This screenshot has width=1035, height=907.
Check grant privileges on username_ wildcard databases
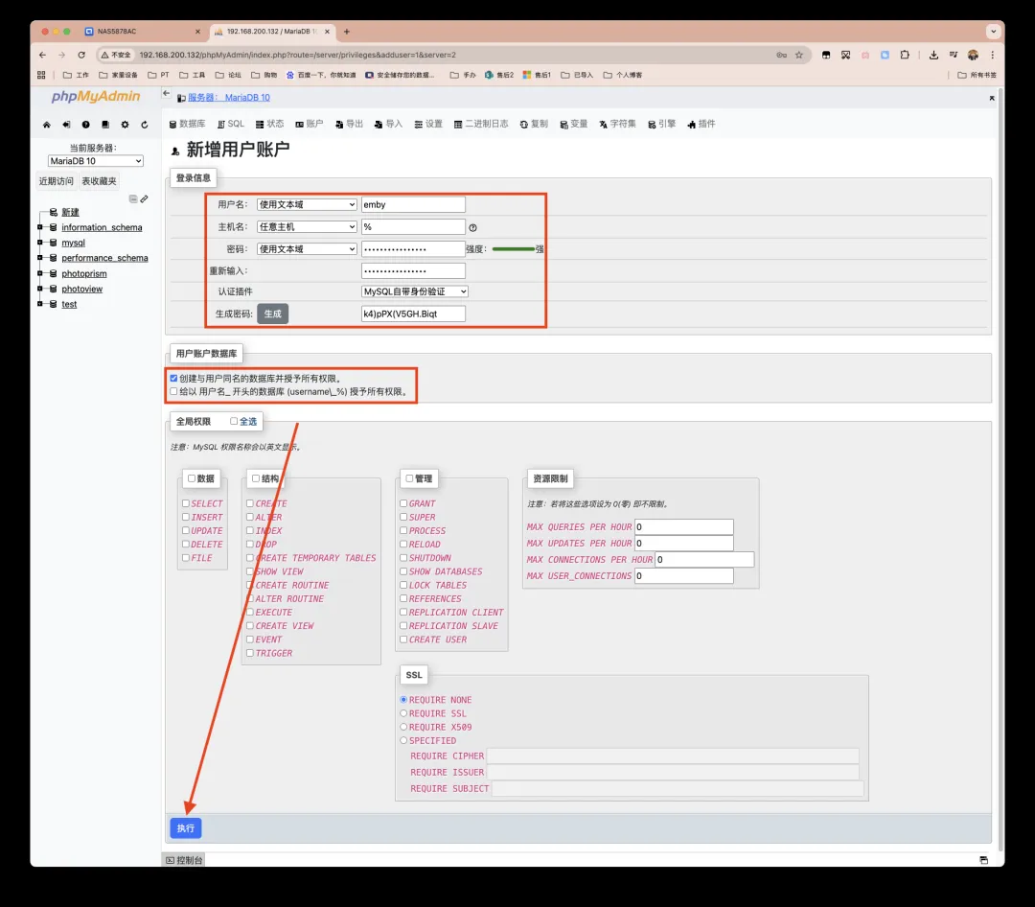coord(173,391)
